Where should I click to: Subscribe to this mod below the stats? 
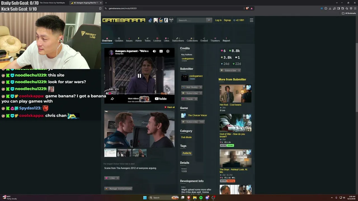pyautogui.click(x=230, y=70)
